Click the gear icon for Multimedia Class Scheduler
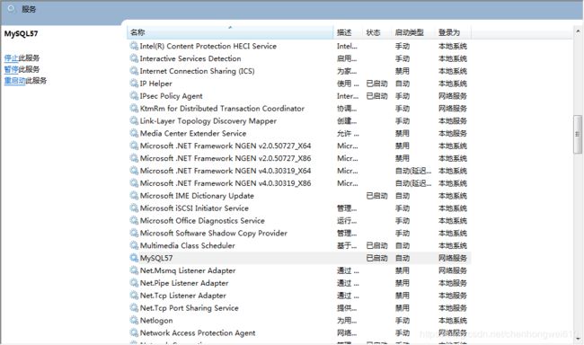 tap(134, 245)
